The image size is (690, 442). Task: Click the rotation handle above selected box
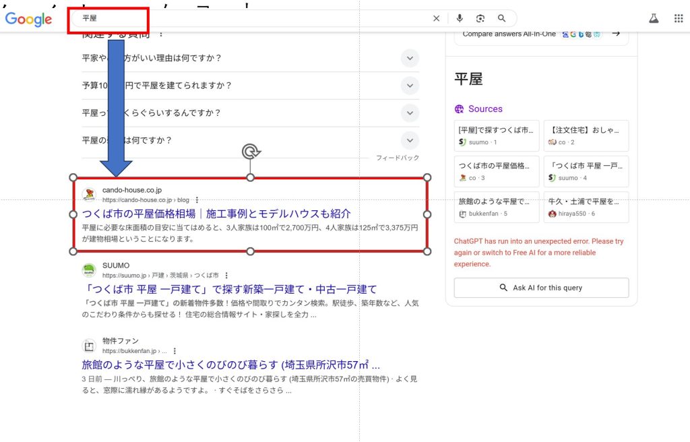coord(251,152)
